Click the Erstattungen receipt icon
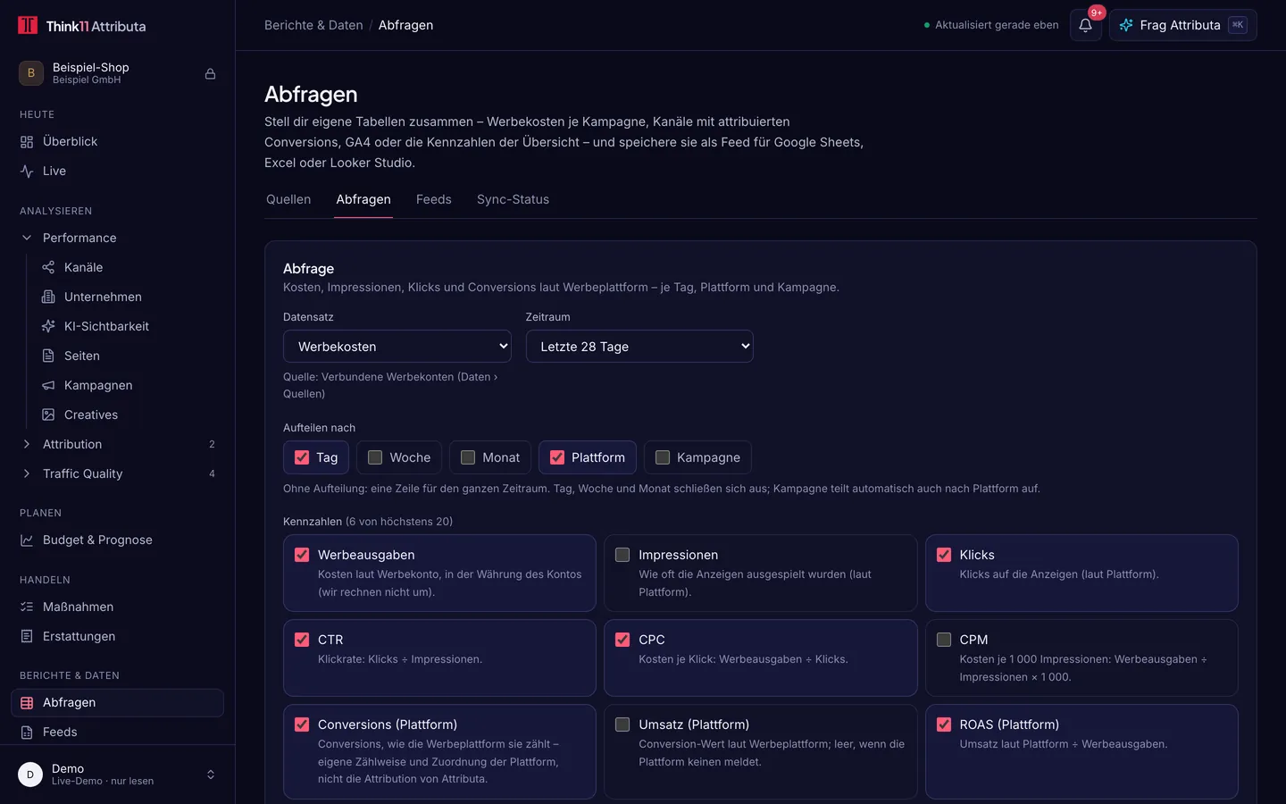Image resolution: width=1286 pixels, height=804 pixels. tap(27, 636)
